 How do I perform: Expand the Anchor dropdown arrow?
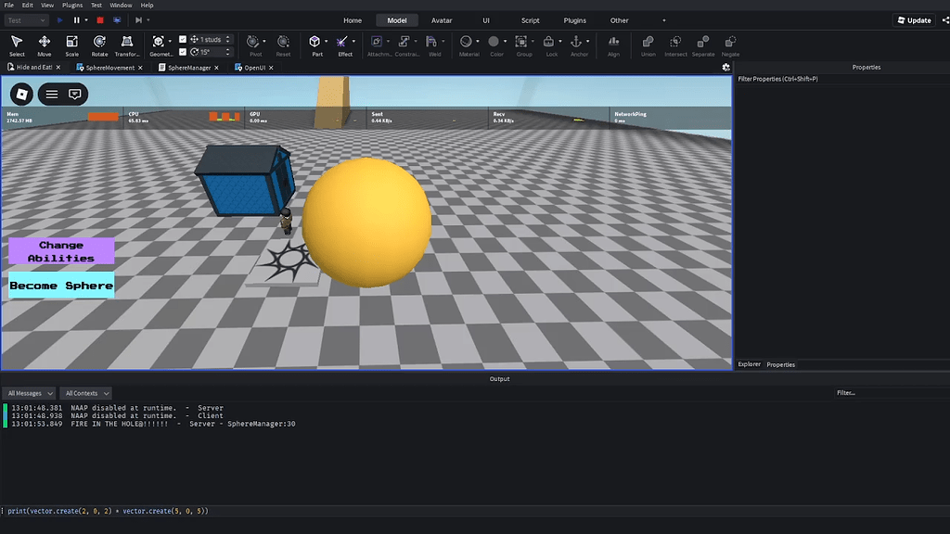(x=587, y=41)
